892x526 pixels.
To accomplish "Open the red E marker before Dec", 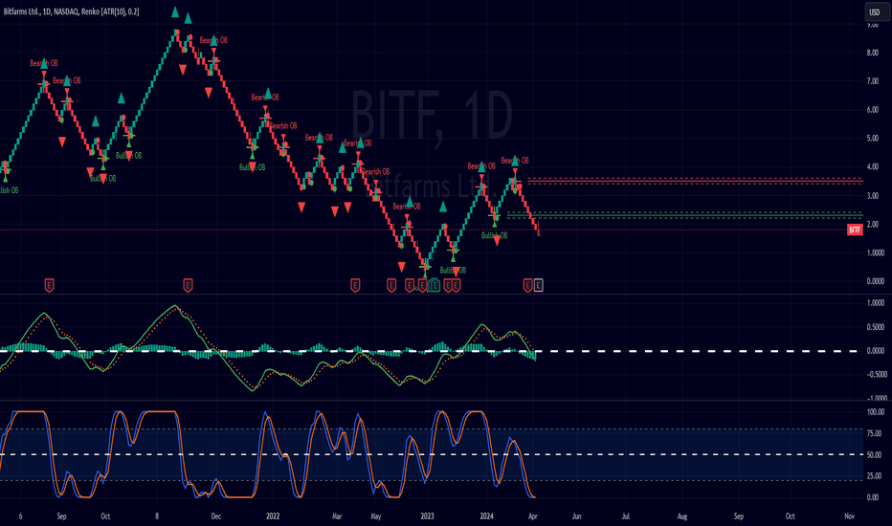I will (188, 285).
